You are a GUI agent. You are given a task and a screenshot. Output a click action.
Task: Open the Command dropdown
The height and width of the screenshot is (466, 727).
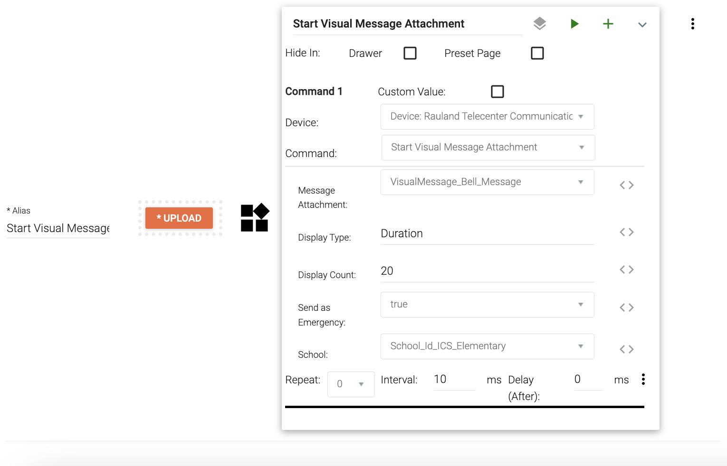coord(488,148)
